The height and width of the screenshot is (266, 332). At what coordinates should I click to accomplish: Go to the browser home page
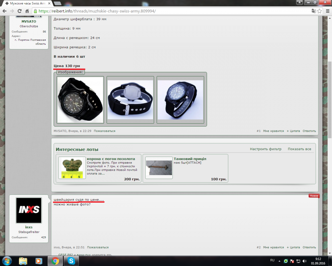27,11
